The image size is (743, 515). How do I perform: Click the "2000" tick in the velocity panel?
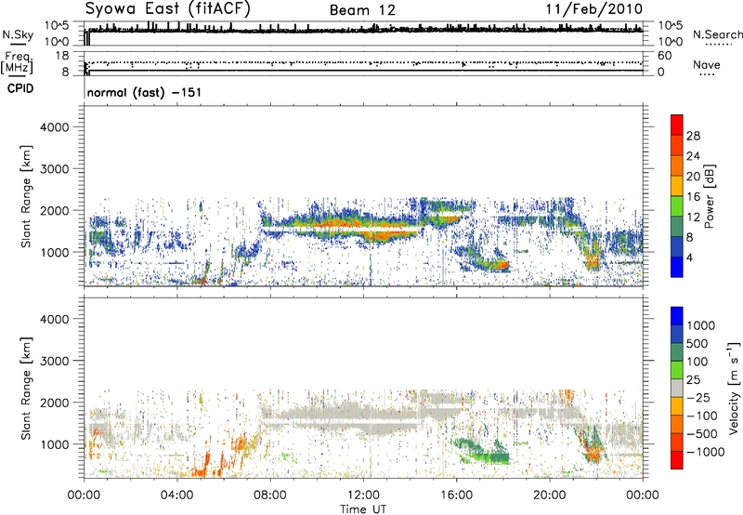point(54,403)
